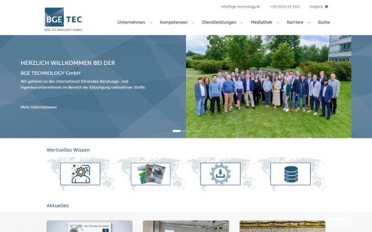Click the HERZLICH WILLKOMMEN BEI DER heading

tap(68, 63)
